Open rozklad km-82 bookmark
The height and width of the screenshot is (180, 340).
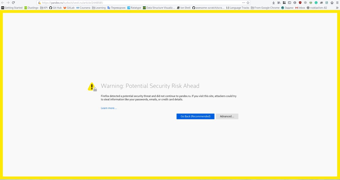317,8
